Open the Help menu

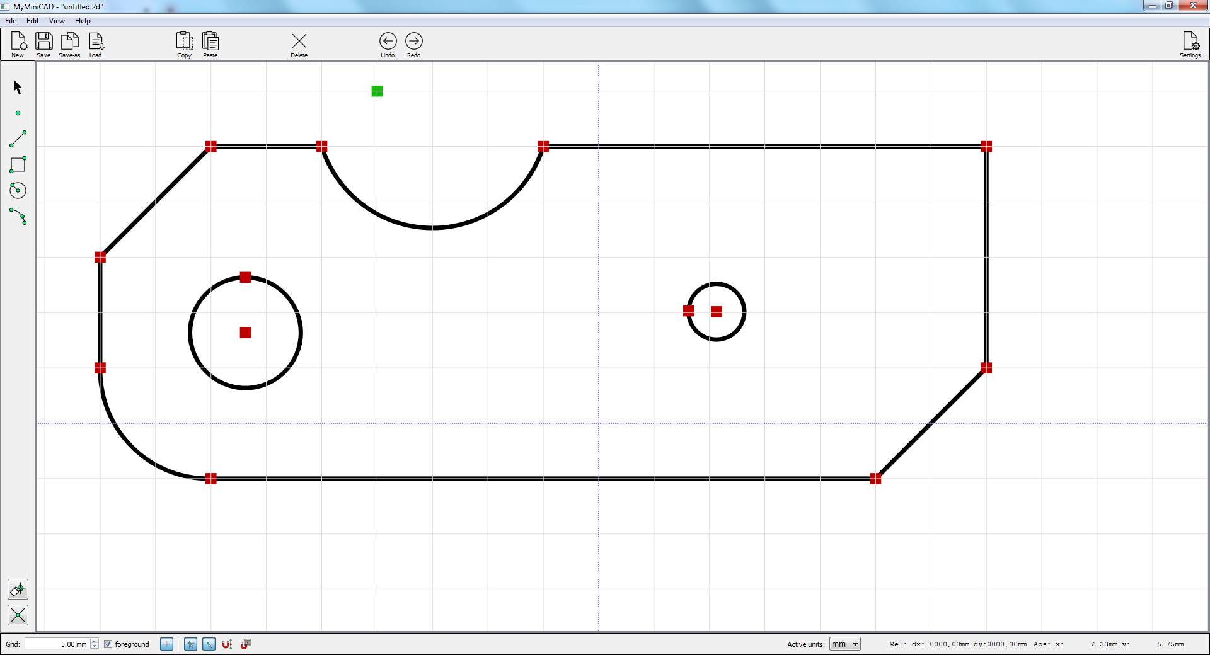pyautogui.click(x=83, y=21)
